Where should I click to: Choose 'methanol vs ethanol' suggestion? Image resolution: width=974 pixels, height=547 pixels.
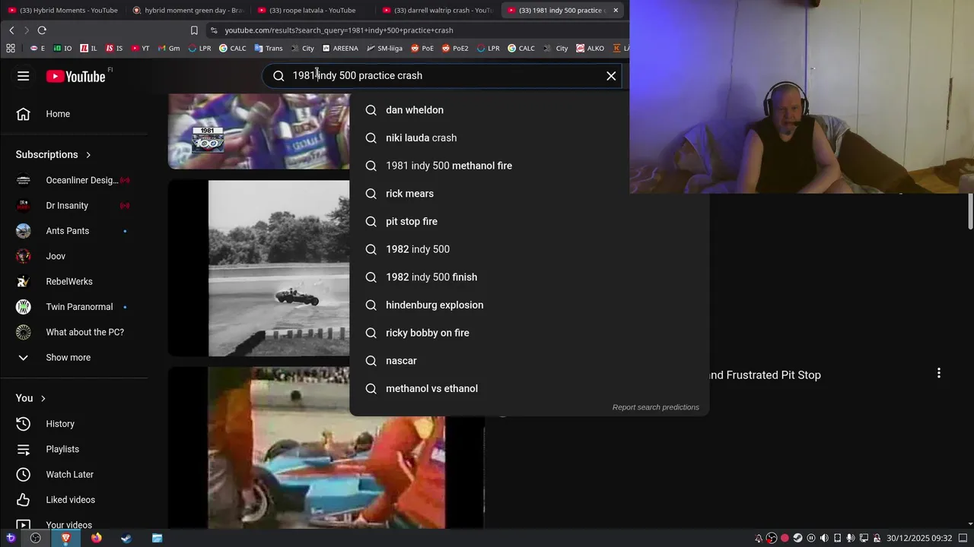point(529,389)
